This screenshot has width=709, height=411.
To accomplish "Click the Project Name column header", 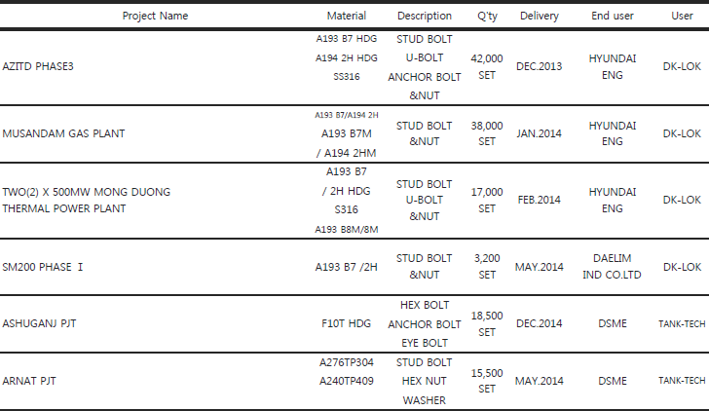I will 155,16.
